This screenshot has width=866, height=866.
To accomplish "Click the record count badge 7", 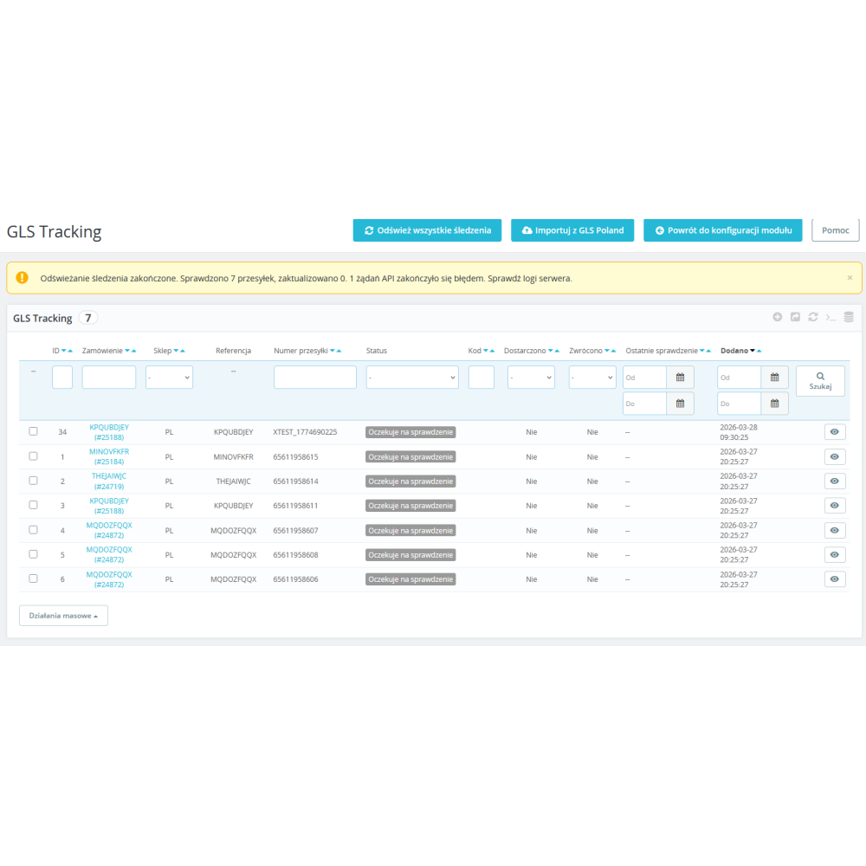I will (87, 318).
